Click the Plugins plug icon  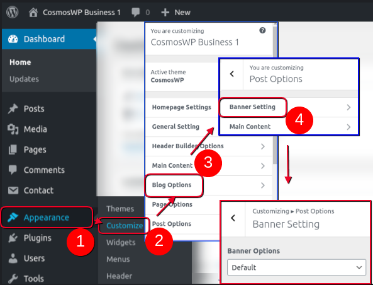pyautogui.click(x=13, y=238)
